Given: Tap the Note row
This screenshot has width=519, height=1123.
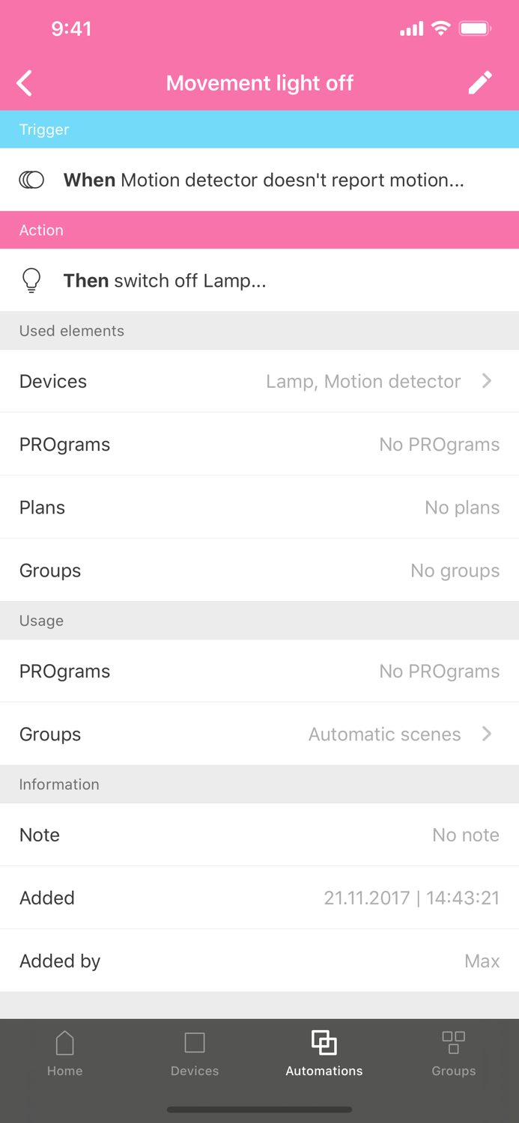Looking at the screenshot, I should 259,835.
